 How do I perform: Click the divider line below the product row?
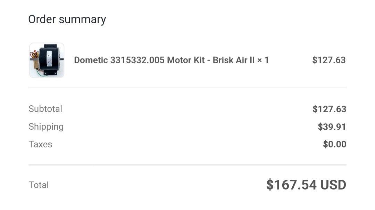click(187, 88)
